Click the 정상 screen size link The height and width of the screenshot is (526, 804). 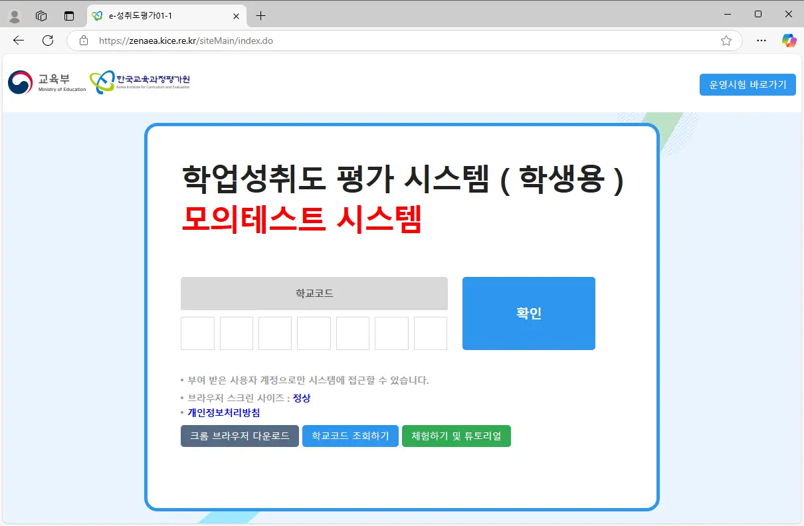(x=300, y=398)
